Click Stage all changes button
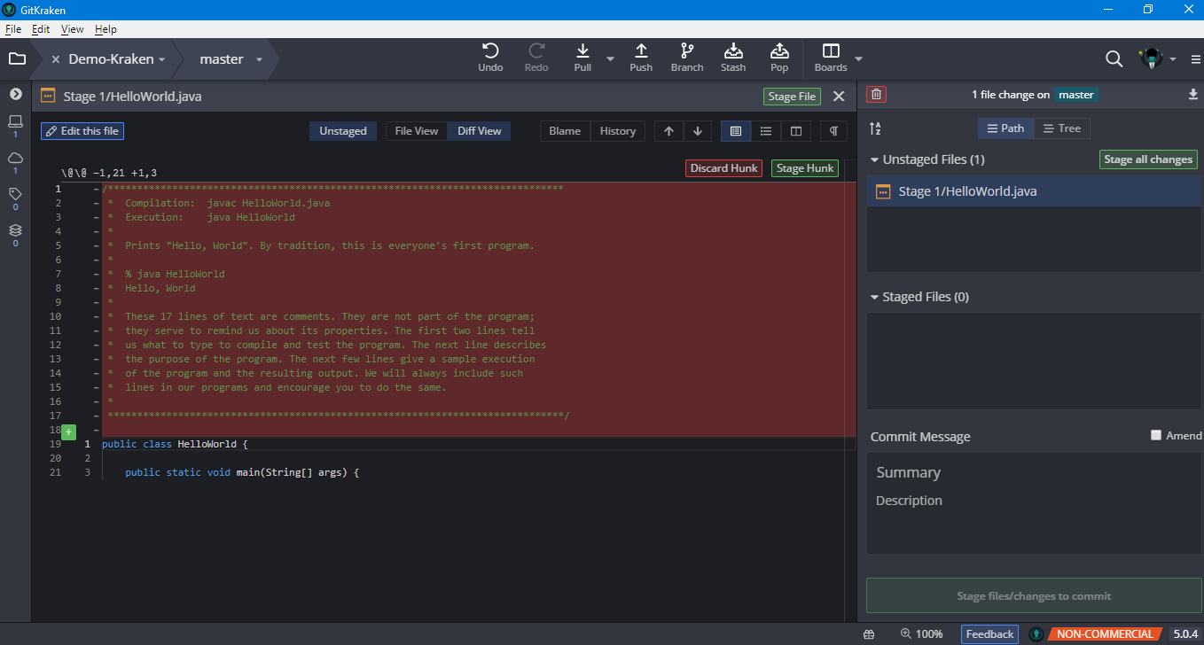 1148,159
